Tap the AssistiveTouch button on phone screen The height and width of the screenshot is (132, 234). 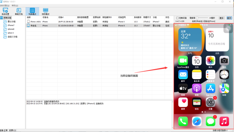228,28
